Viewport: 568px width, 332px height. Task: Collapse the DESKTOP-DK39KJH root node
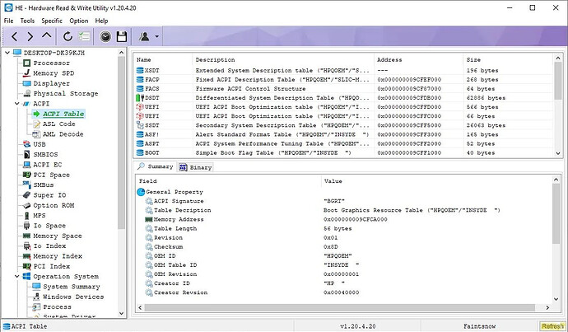[7, 53]
